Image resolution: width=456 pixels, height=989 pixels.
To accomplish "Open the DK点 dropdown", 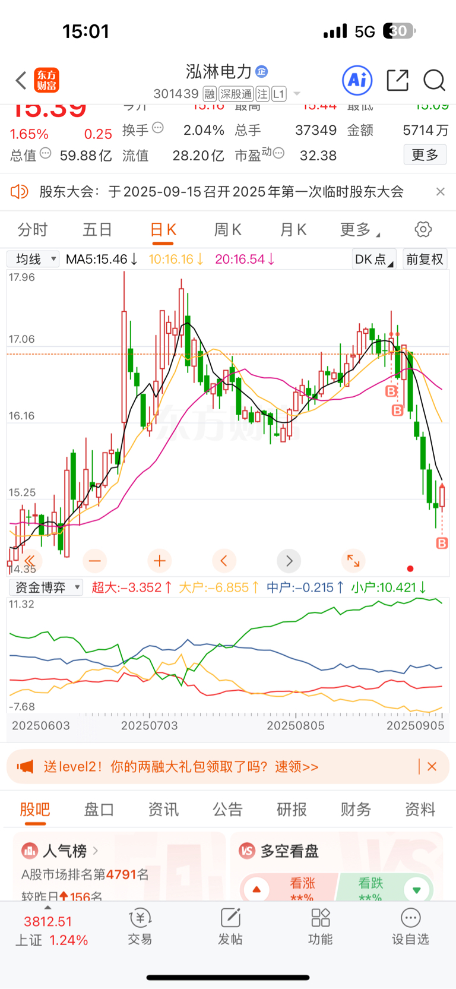I will 373,259.
